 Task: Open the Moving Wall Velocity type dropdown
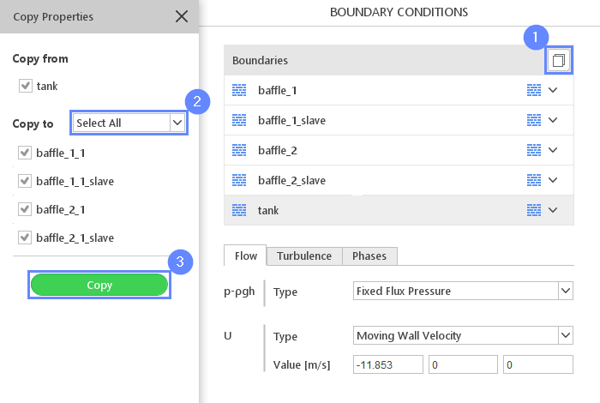tap(463, 335)
